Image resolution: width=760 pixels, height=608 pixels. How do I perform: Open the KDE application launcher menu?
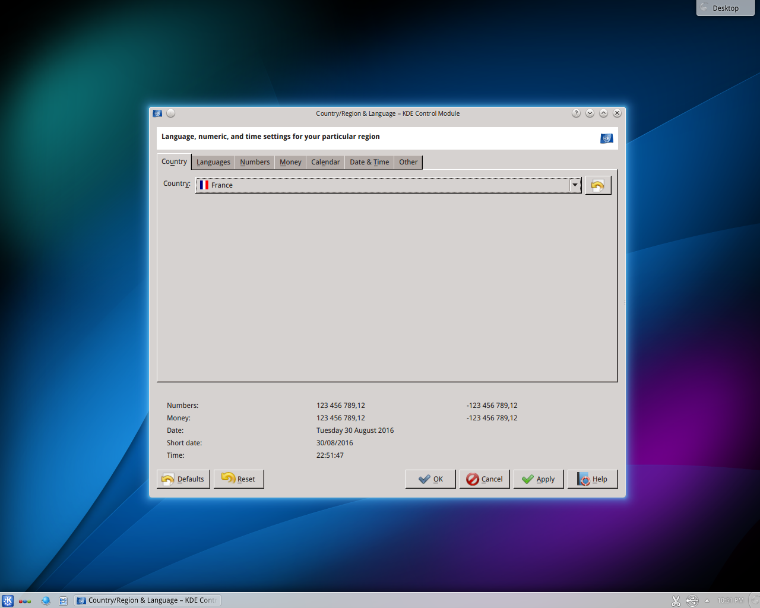[x=8, y=600]
